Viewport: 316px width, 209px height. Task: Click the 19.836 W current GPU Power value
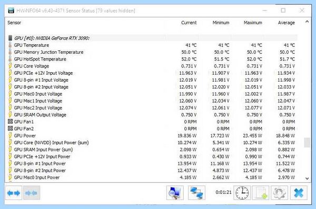coord(187,136)
